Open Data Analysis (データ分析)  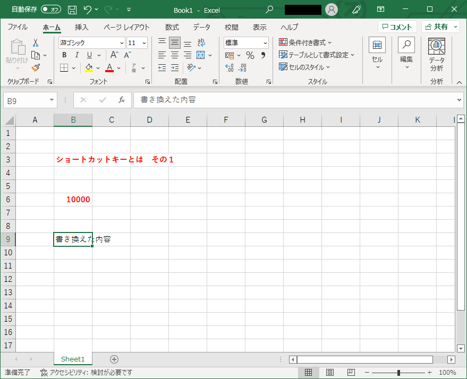(437, 55)
